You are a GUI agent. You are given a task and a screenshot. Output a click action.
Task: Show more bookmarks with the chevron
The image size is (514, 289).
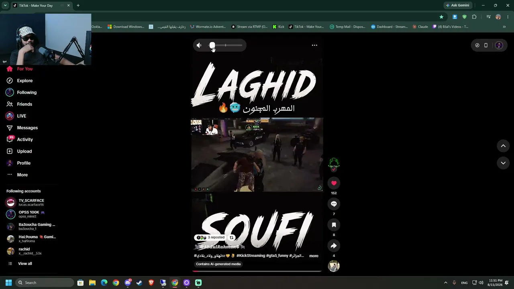tap(504, 27)
